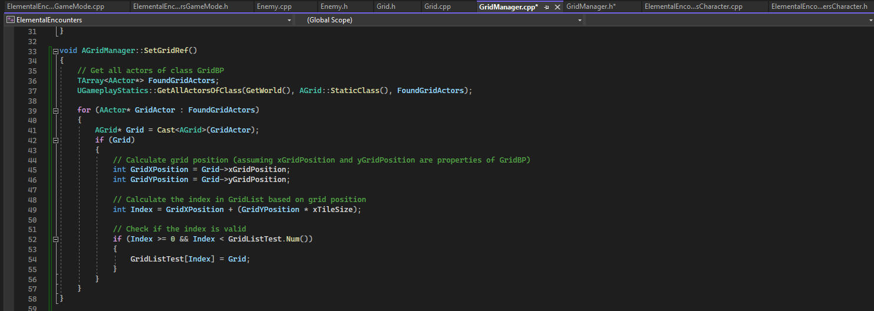Screen dimensions: 874x311
Task: Open the Global Scope dropdown
Action: click(580, 20)
